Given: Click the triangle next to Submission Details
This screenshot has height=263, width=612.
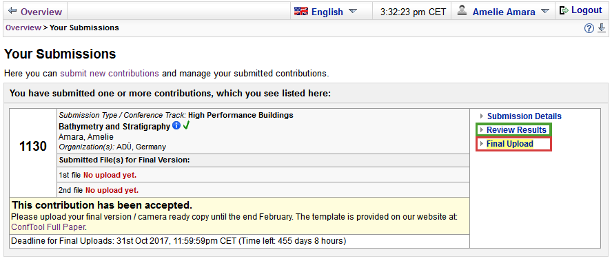Looking at the screenshot, I should (x=482, y=116).
